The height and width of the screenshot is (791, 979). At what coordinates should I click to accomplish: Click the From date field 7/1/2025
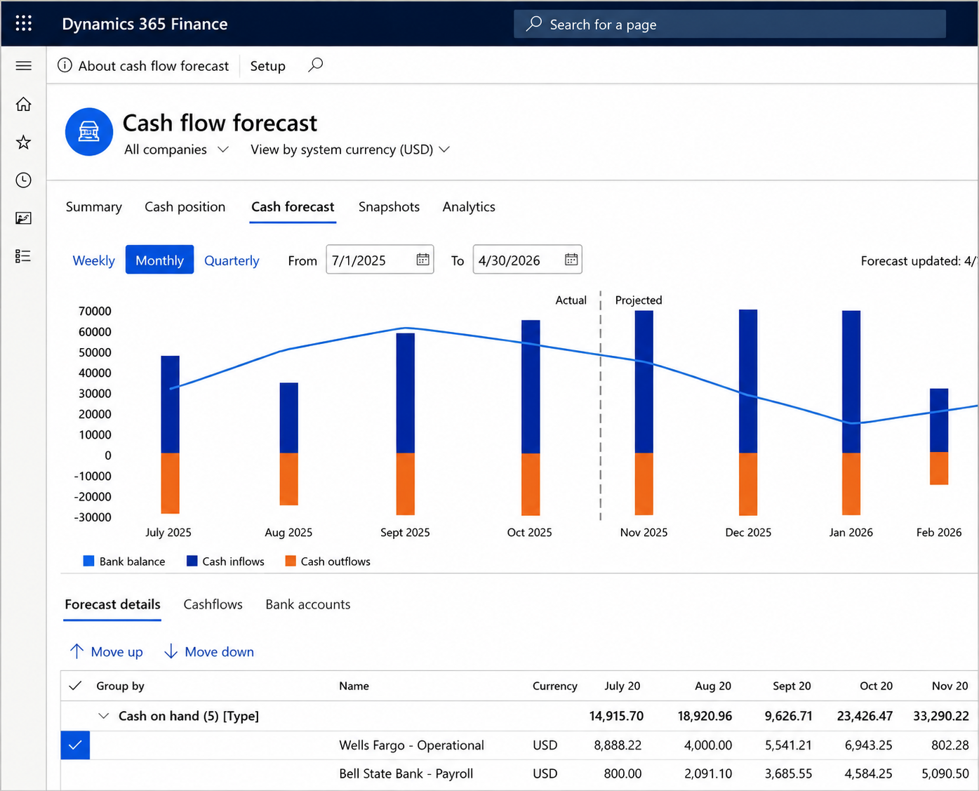point(380,260)
